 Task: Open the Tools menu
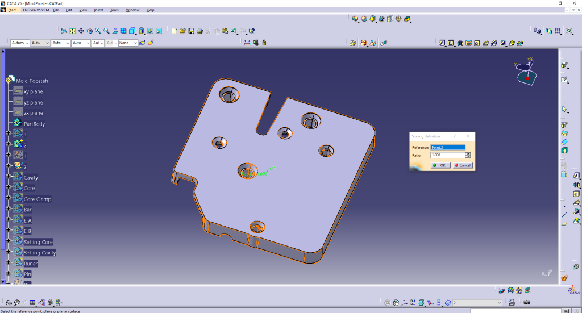(114, 10)
